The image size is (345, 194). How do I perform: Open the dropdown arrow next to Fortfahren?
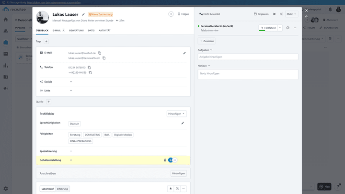click(x=280, y=28)
